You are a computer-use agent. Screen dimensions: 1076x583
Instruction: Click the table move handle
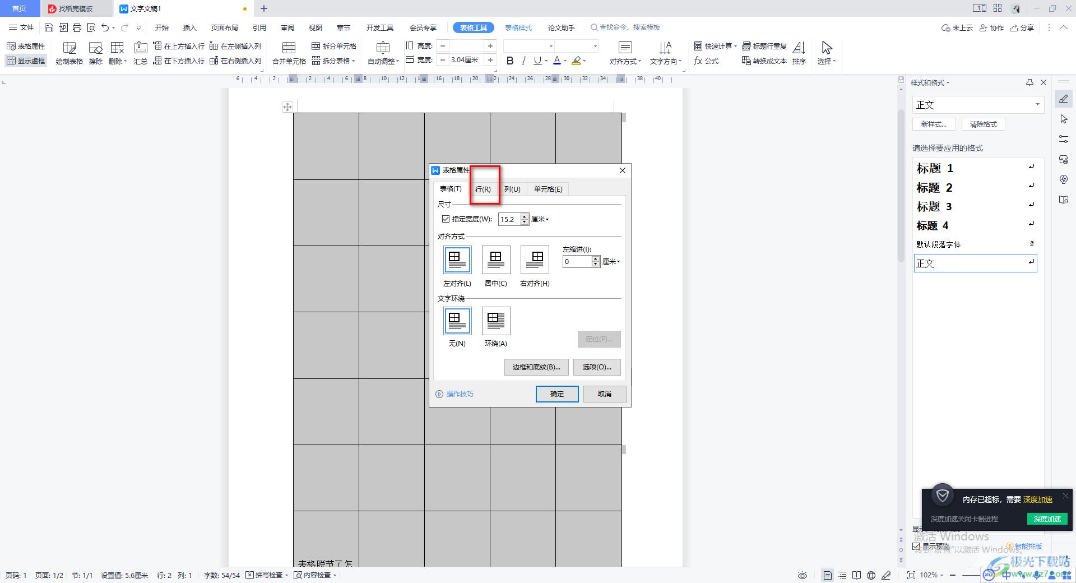pos(287,107)
